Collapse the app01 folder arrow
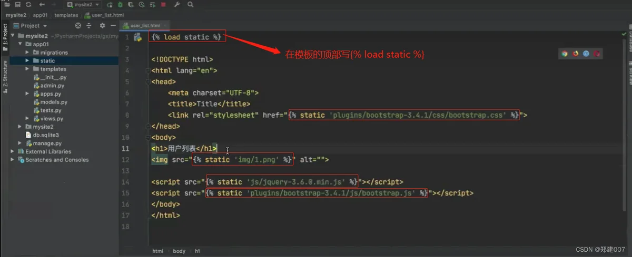Viewport: 632px width, 257px height. pos(21,45)
